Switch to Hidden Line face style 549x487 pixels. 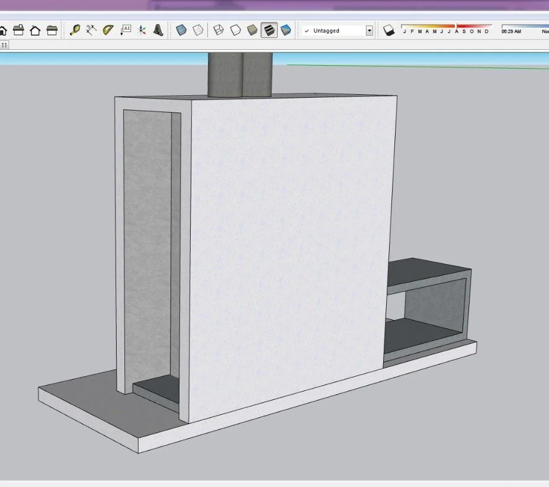point(235,30)
